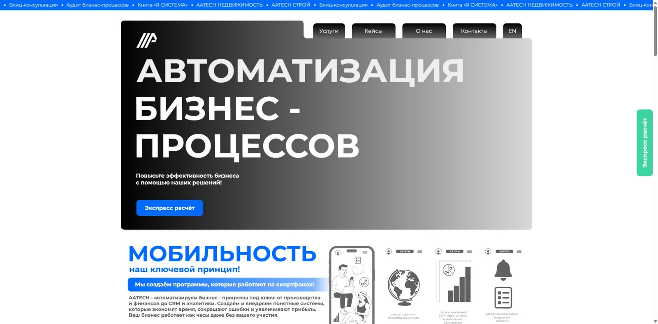The height and width of the screenshot is (324, 658).
Task: Click the 24/7 clock above the bar chart
Action: click(x=448, y=270)
